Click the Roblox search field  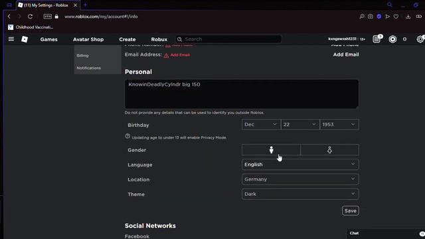pyautogui.click(x=228, y=39)
